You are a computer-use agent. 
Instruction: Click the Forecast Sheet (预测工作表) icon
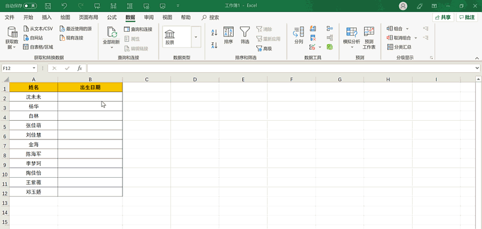click(369, 37)
